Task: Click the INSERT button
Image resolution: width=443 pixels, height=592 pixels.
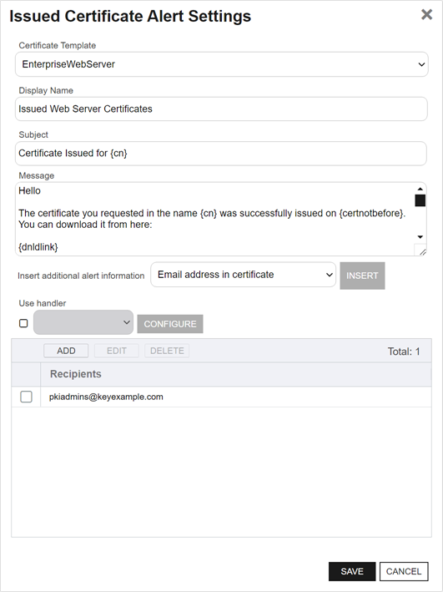Action: click(362, 276)
